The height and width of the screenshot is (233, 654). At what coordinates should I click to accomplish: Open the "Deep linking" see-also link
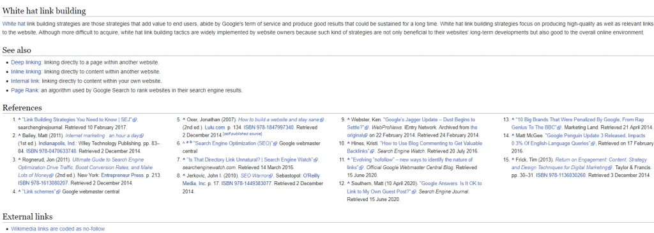pyautogui.click(x=26, y=63)
